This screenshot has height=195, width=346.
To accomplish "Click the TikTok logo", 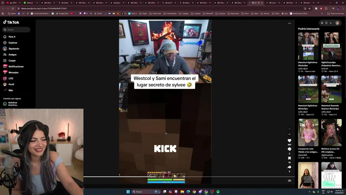I will click(11, 22).
